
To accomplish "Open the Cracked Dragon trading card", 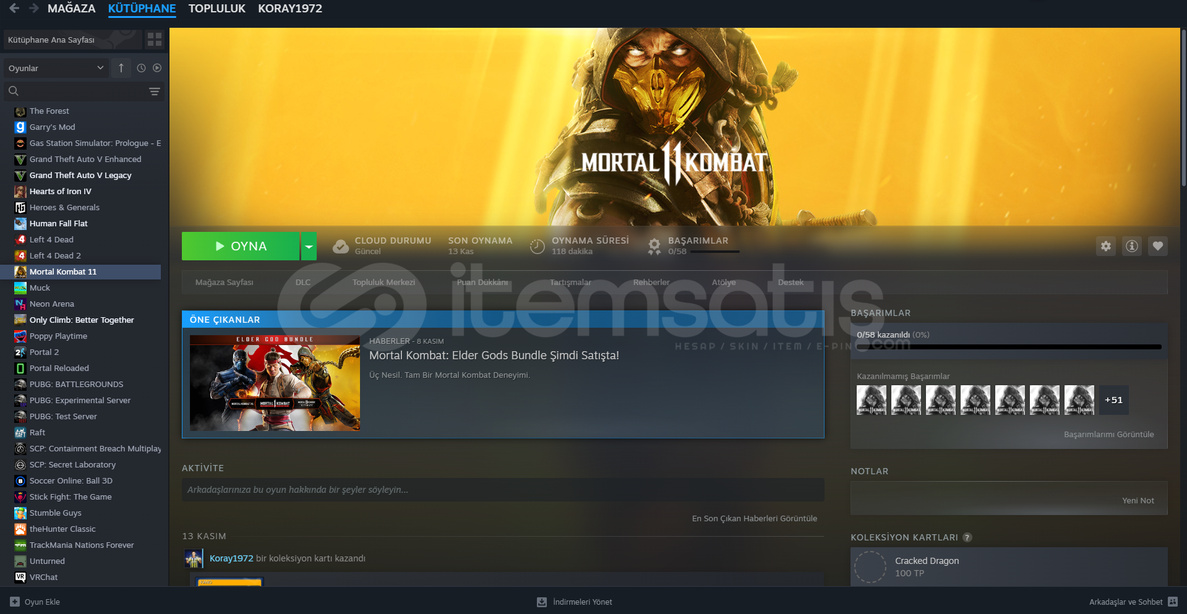I will (1009, 567).
